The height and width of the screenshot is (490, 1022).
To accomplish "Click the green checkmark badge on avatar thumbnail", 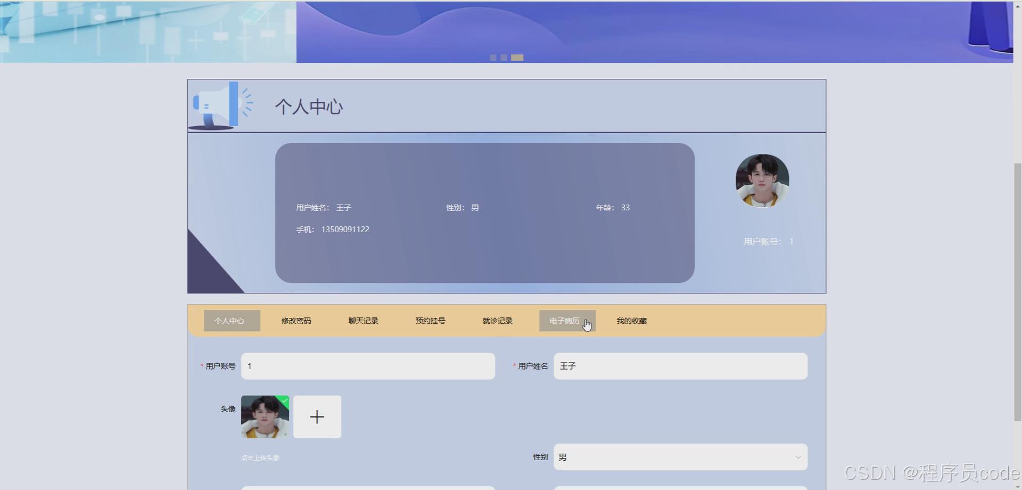I will pyautogui.click(x=285, y=400).
